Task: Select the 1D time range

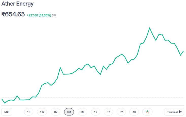Action: coord(29,112)
